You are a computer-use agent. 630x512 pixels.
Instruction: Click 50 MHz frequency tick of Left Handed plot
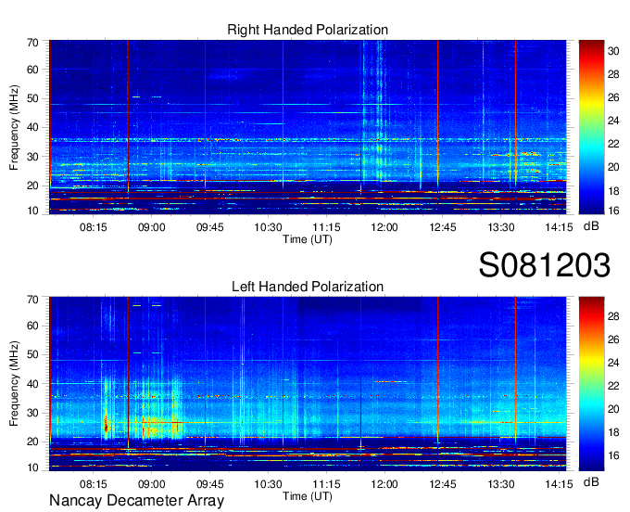click(32, 354)
